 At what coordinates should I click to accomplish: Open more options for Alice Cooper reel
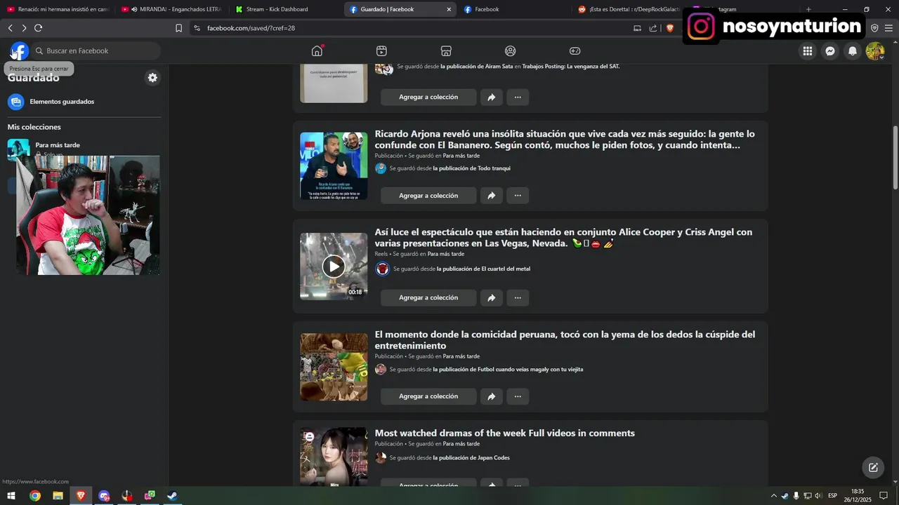[x=518, y=297]
